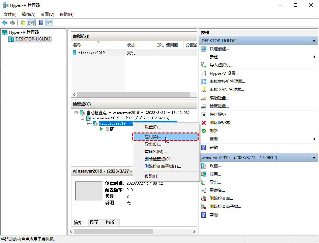Collapse the DESKTOP-IJGLDI2 actions group
The height and width of the screenshot is (243, 319).
click(x=314, y=40)
